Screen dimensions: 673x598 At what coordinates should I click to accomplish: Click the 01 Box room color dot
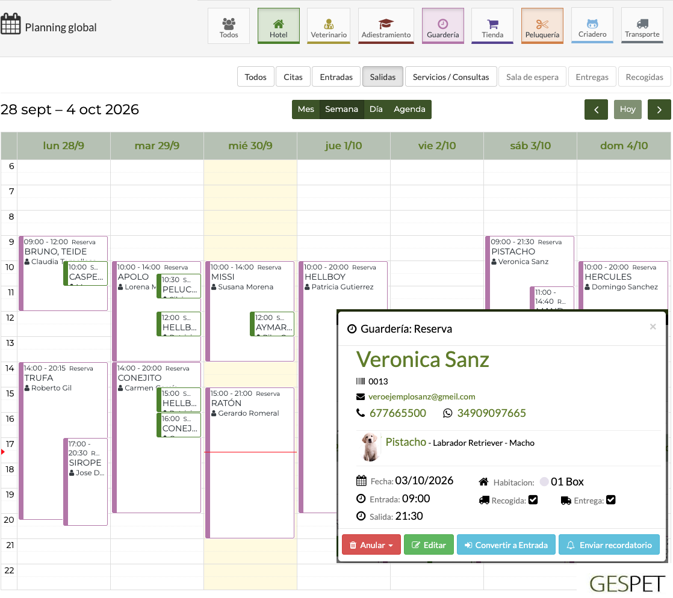click(x=544, y=481)
